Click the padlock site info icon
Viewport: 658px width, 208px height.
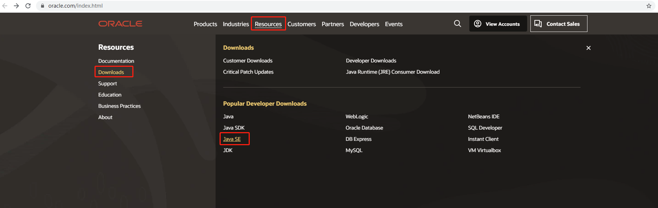pyautogui.click(x=43, y=6)
